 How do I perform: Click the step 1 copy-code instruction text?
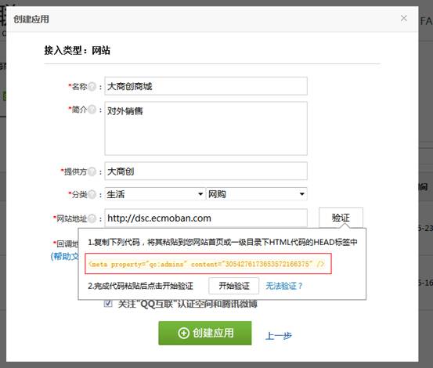(222, 243)
